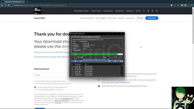The width and height of the screenshot is (194, 109).
Task: Click the green-haired avatar overlay image
Action: [x=183, y=98]
